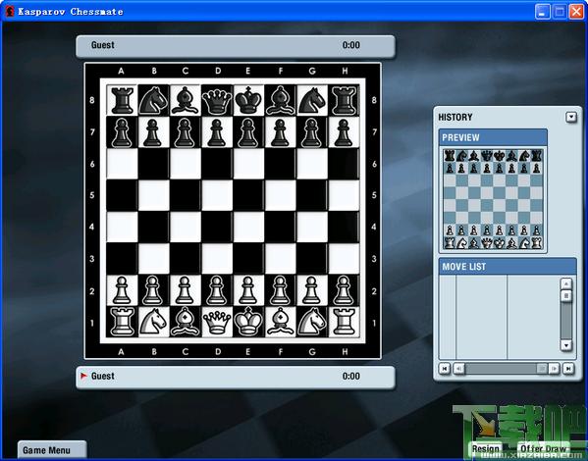The height and width of the screenshot is (461, 588).
Task: Click the Preview board thumbnail
Action: pos(493,199)
